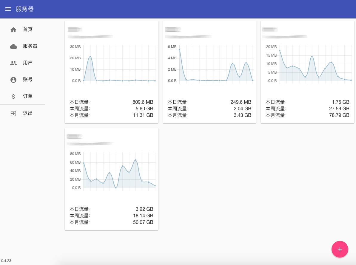Click the 2.04 GB weekly traffic value
This screenshot has height=265, width=356.
pyautogui.click(x=243, y=109)
